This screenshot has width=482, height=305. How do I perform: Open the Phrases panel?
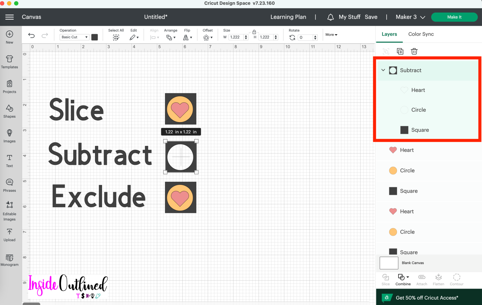pos(9,185)
